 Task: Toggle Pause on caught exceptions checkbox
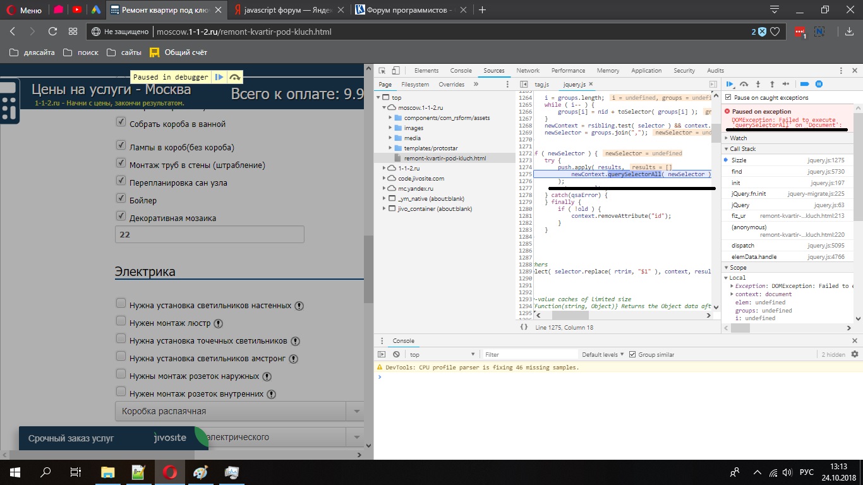pyautogui.click(x=728, y=97)
